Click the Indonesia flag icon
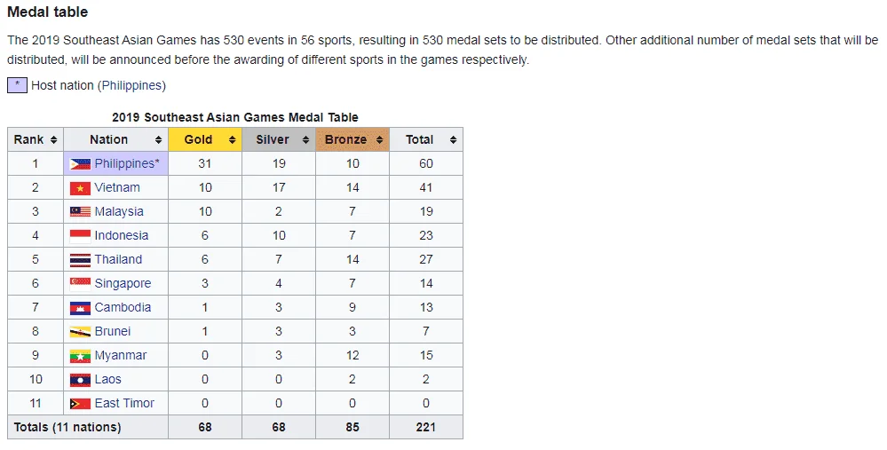The image size is (887, 450). pos(80,236)
